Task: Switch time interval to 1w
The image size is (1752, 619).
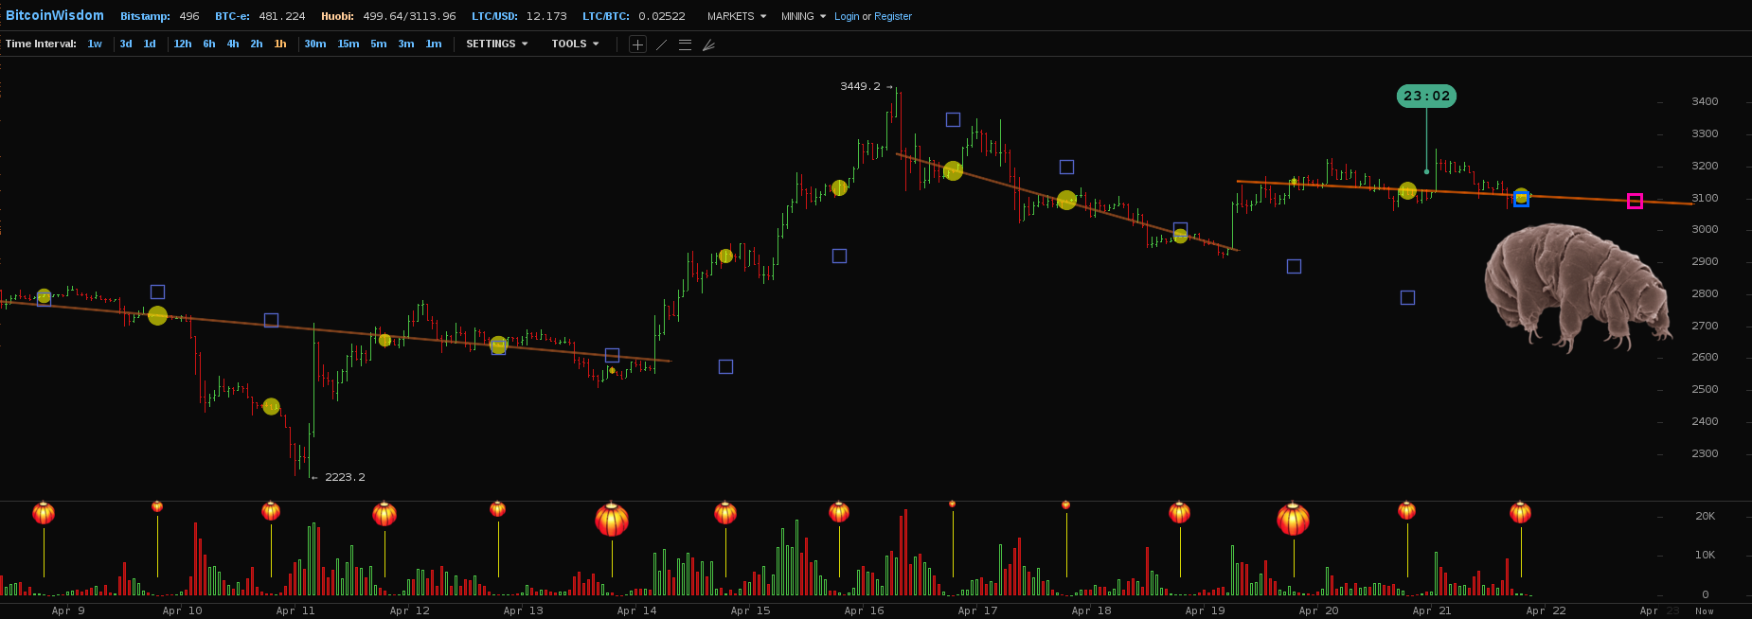Action: click(95, 44)
